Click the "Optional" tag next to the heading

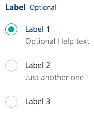point(43,8)
